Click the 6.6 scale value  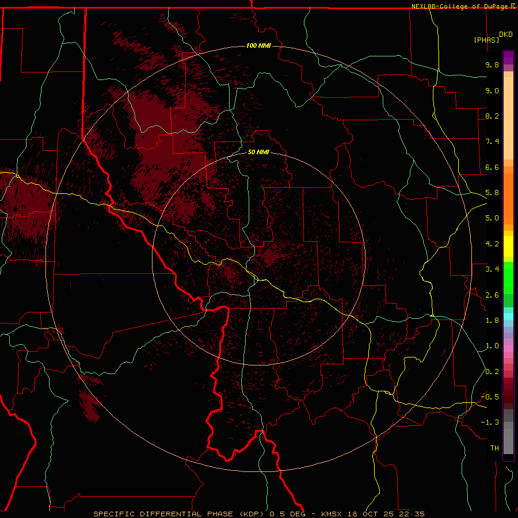pyautogui.click(x=492, y=167)
